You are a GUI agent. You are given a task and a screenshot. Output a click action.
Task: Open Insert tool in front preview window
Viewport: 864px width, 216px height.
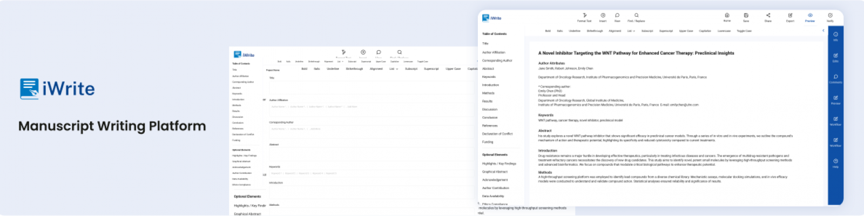pyautogui.click(x=603, y=17)
